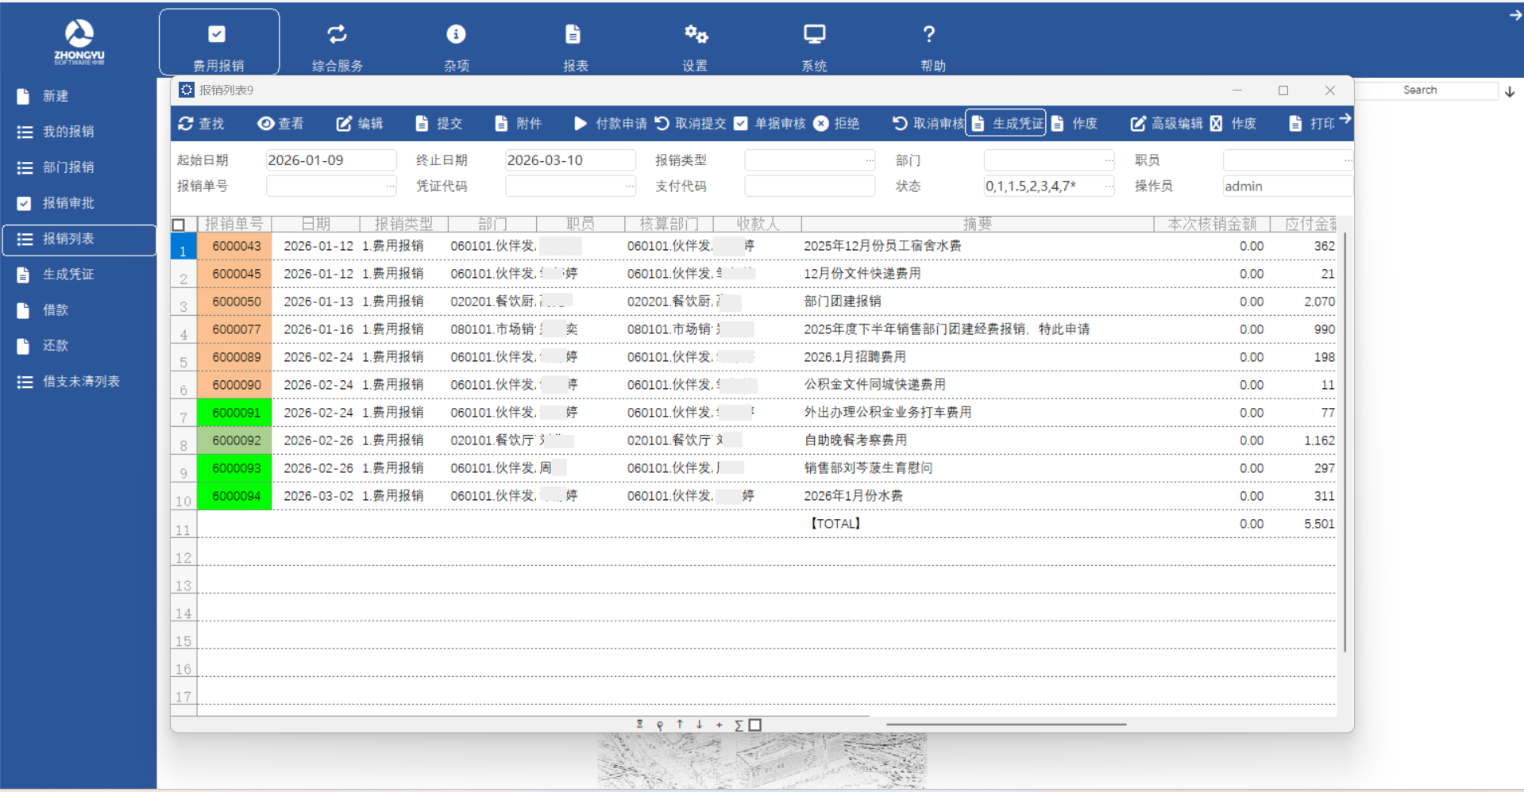Open 综合服务 from the top bar
1524x792 pixels.
pyautogui.click(x=338, y=46)
